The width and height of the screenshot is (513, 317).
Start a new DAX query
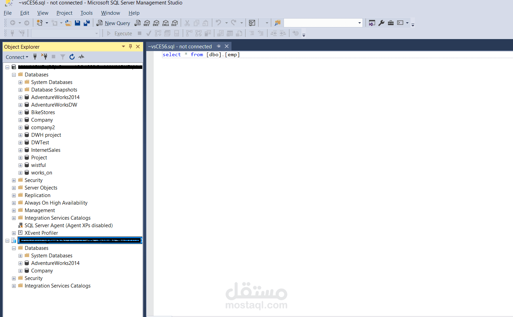tap(175, 23)
